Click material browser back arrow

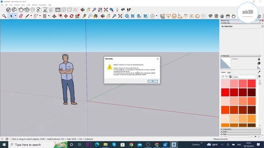coord(223,76)
